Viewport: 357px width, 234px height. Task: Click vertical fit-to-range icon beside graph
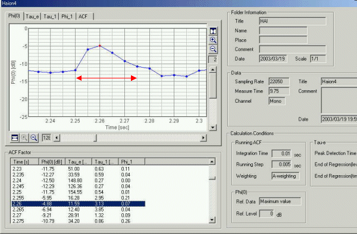coord(213,31)
